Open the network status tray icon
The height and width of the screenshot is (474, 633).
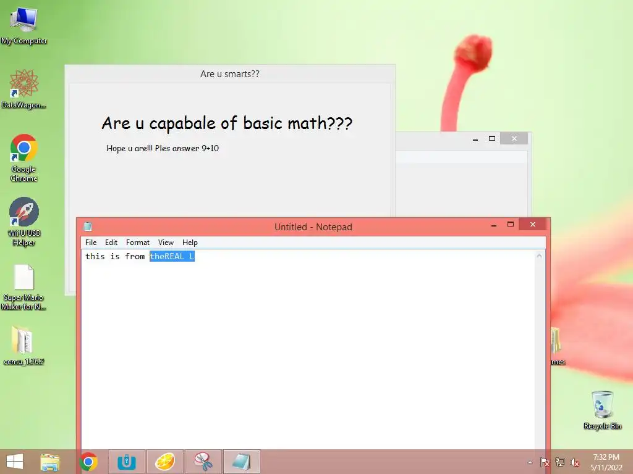560,462
